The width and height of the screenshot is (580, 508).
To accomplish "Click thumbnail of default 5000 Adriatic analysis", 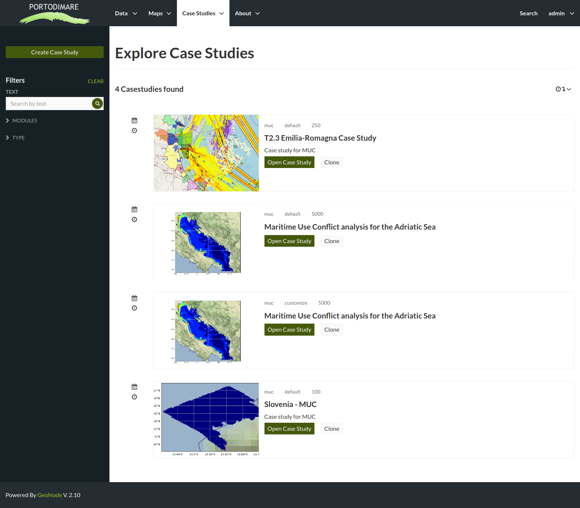I will pyautogui.click(x=206, y=243).
